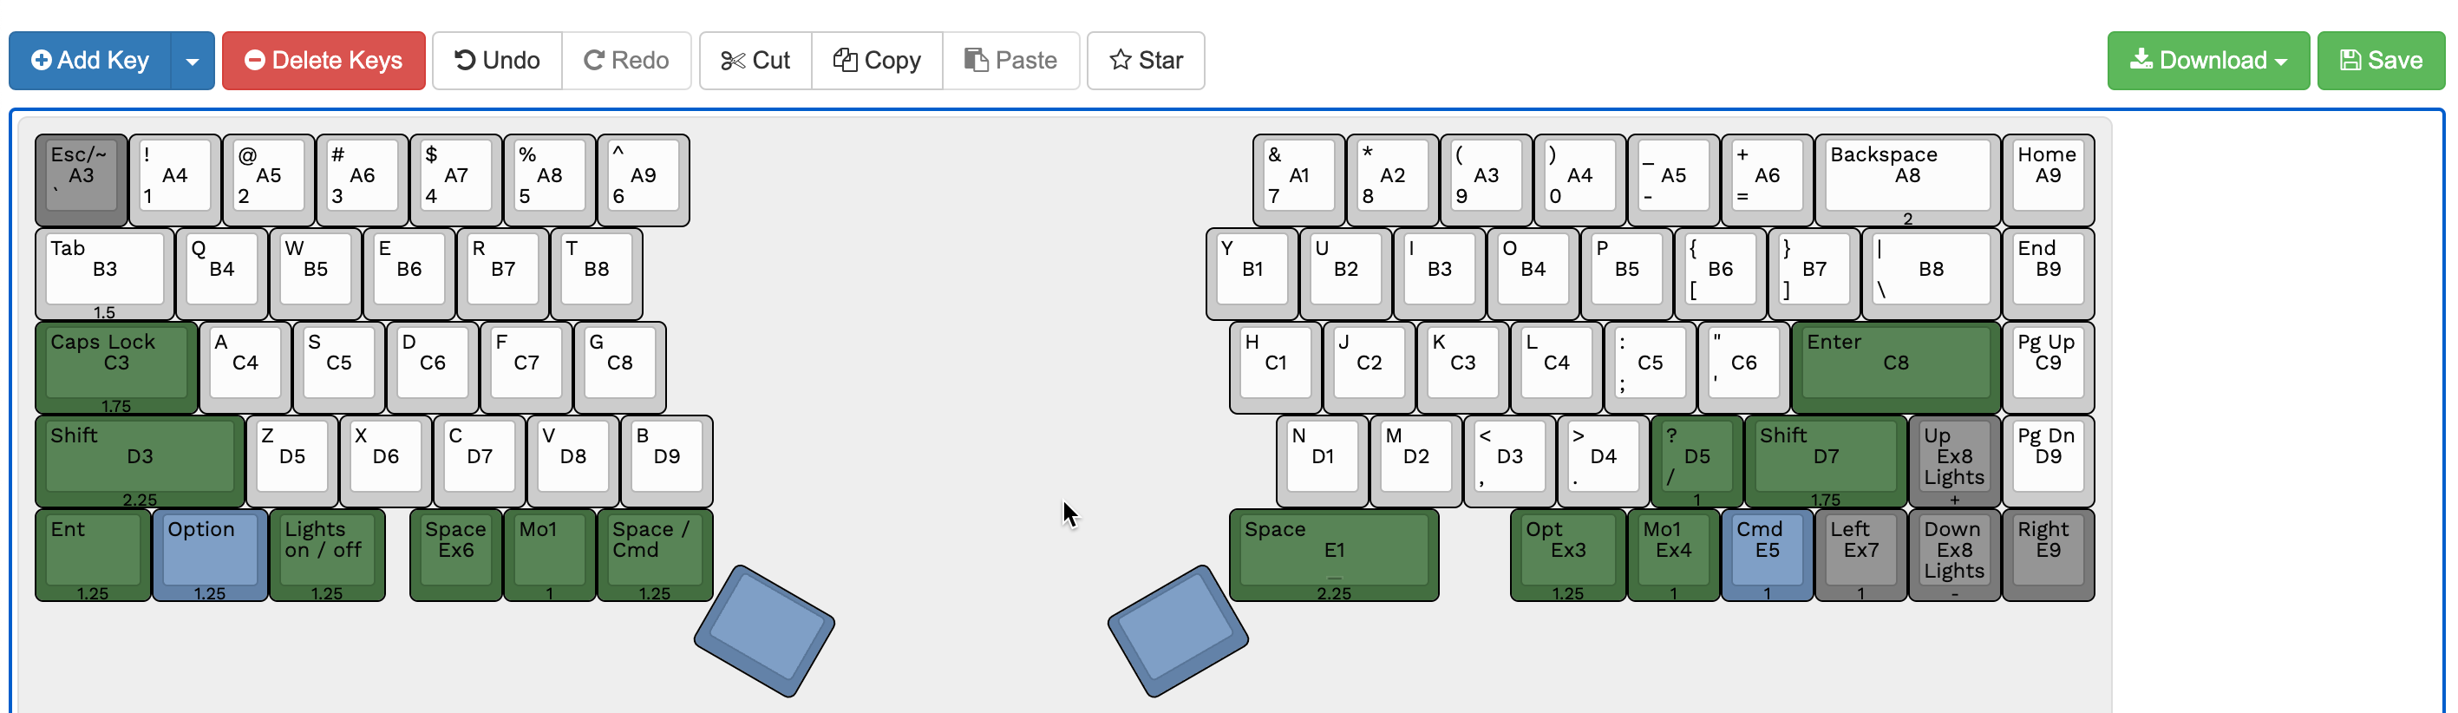Star this keyboard layout
Screen dimensions: 2458x713
tap(1145, 60)
